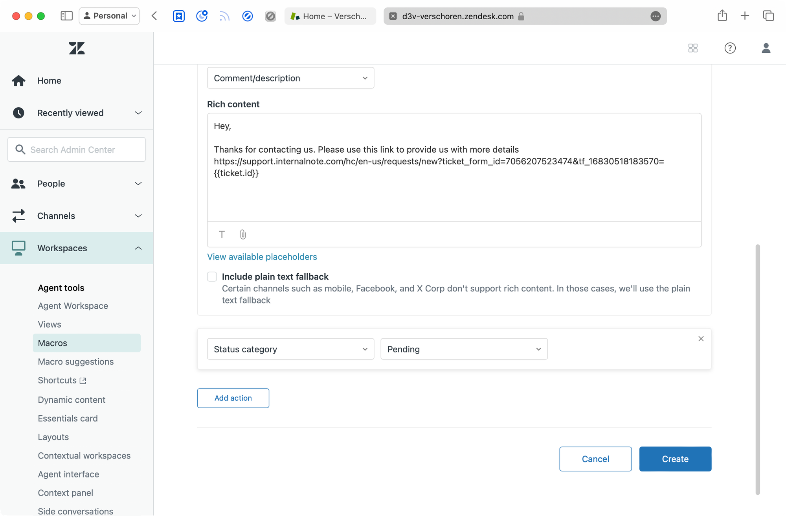The height and width of the screenshot is (516, 786).
Task: Open View available placeholders link
Action: click(x=262, y=257)
